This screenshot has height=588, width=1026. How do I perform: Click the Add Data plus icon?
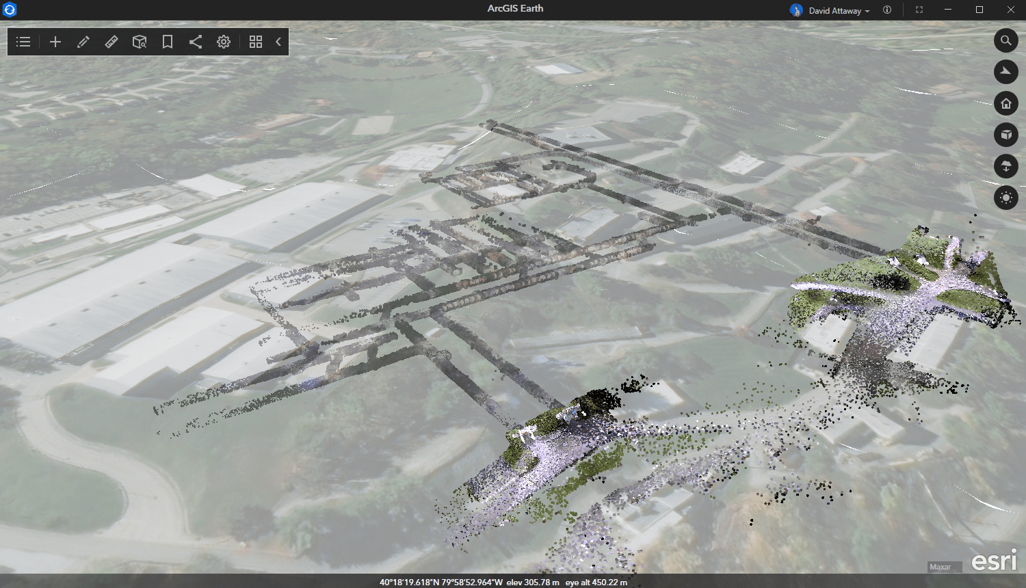click(55, 42)
